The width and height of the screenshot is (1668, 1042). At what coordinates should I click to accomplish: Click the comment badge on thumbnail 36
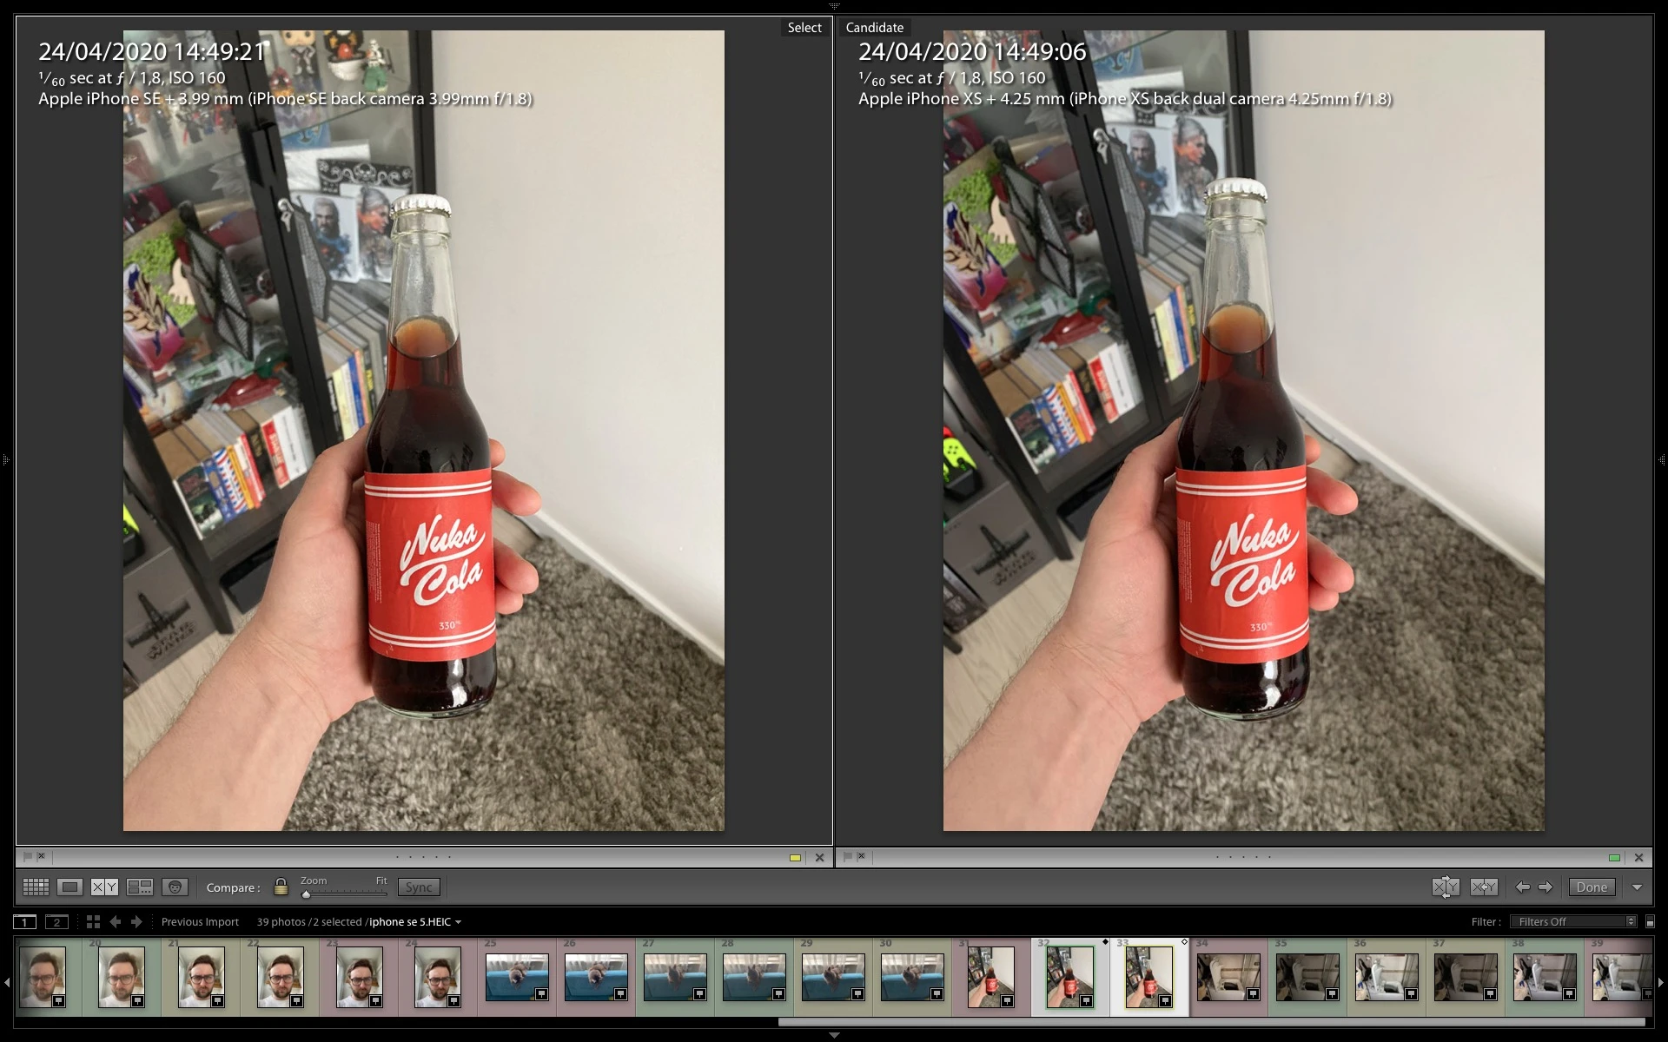click(1411, 994)
